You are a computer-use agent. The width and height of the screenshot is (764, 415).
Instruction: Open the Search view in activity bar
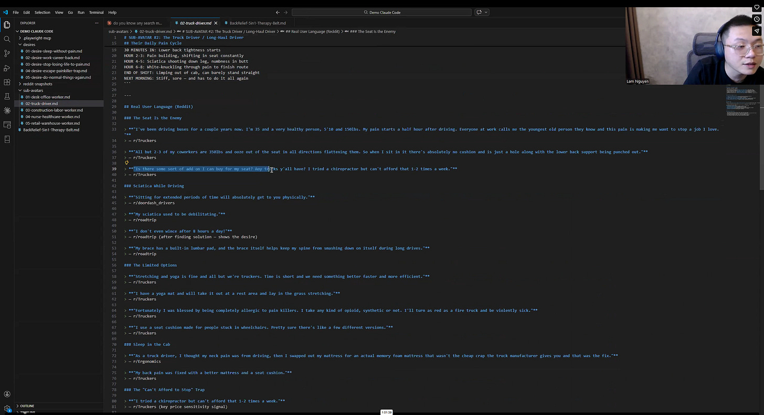click(7, 39)
